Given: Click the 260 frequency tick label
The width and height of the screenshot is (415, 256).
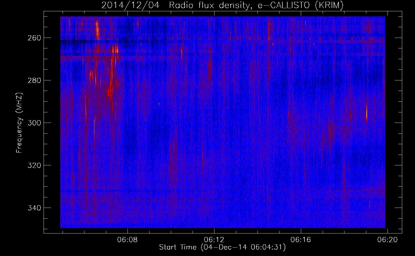Looking at the screenshot, I should click(x=34, y=38).
